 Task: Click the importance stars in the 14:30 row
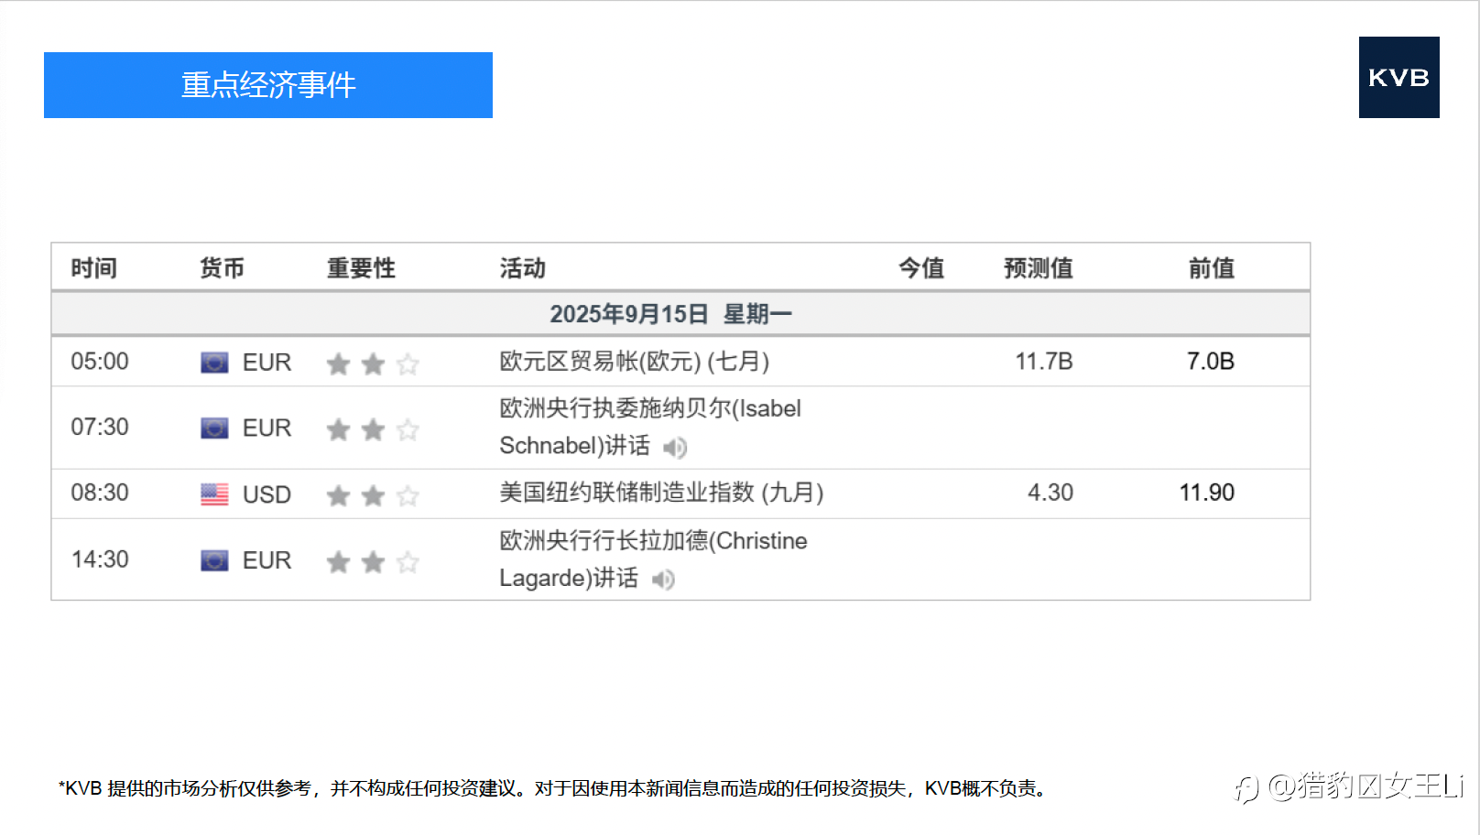click(373, 561)
